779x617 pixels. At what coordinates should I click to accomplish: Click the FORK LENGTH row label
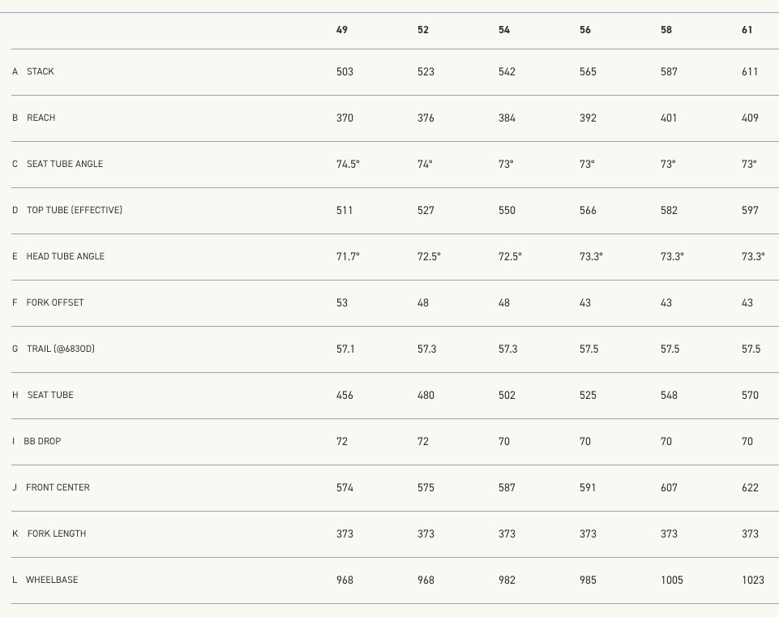(57, 534)
